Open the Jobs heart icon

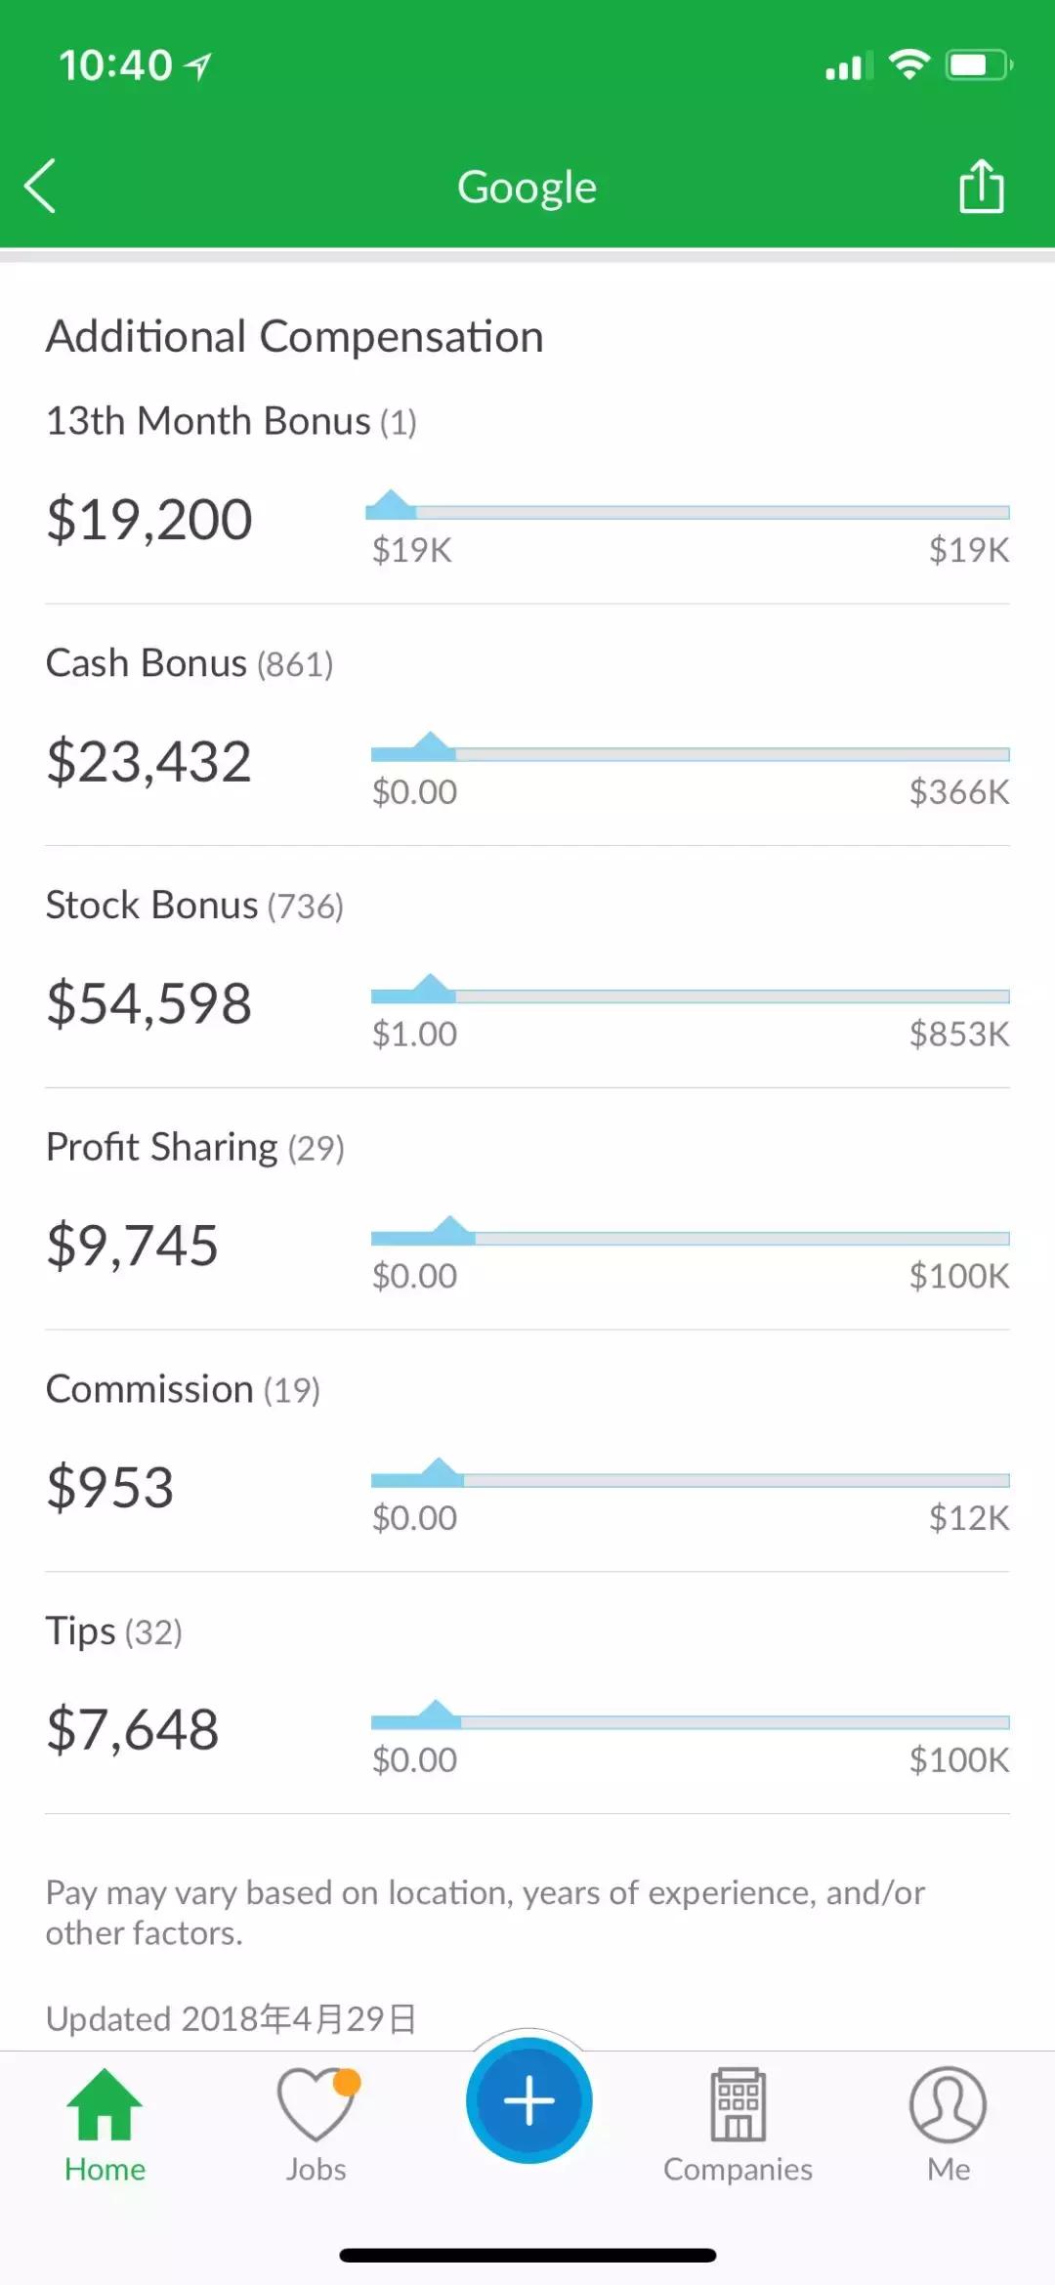click(x=316, y=2104)
